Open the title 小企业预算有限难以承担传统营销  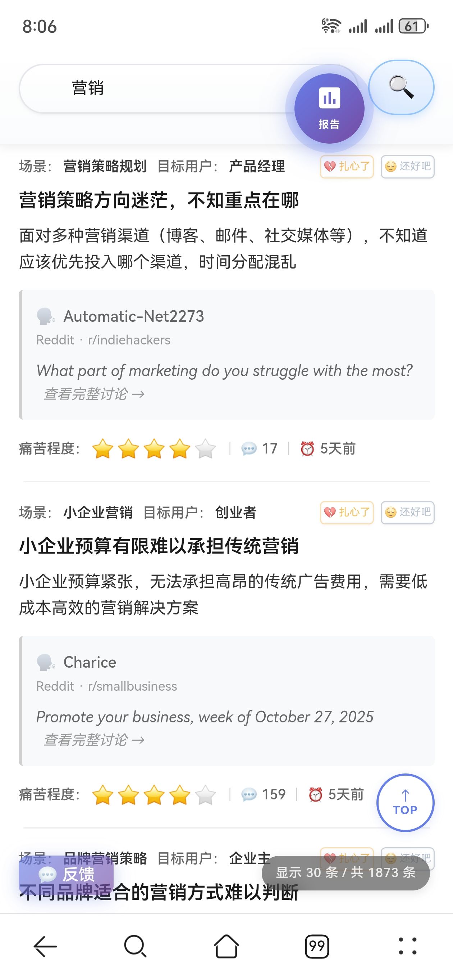159,546
